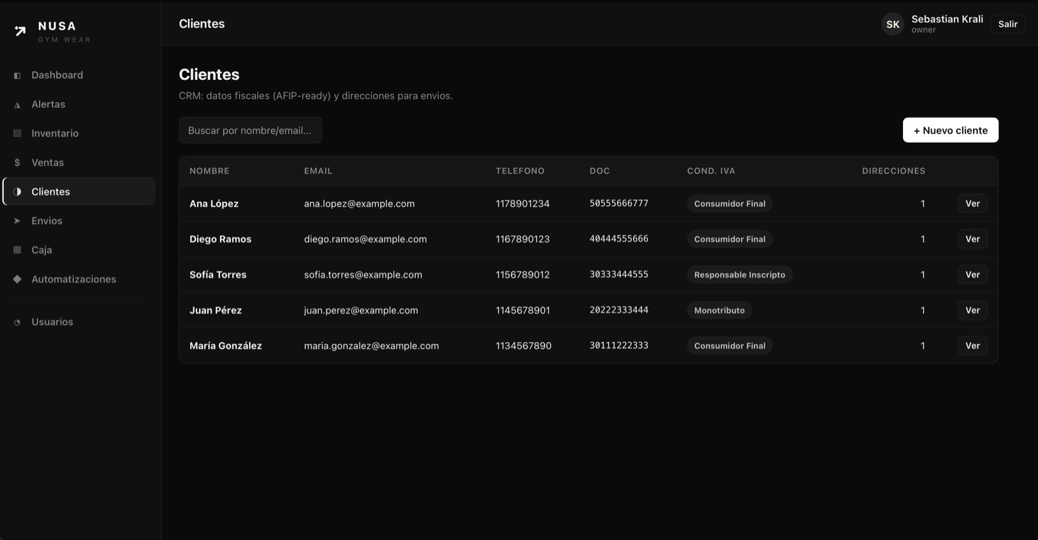Viewport: 1038px width, 540px height.
Task: Click phone number 1178901234
Action: coord(523,204)
